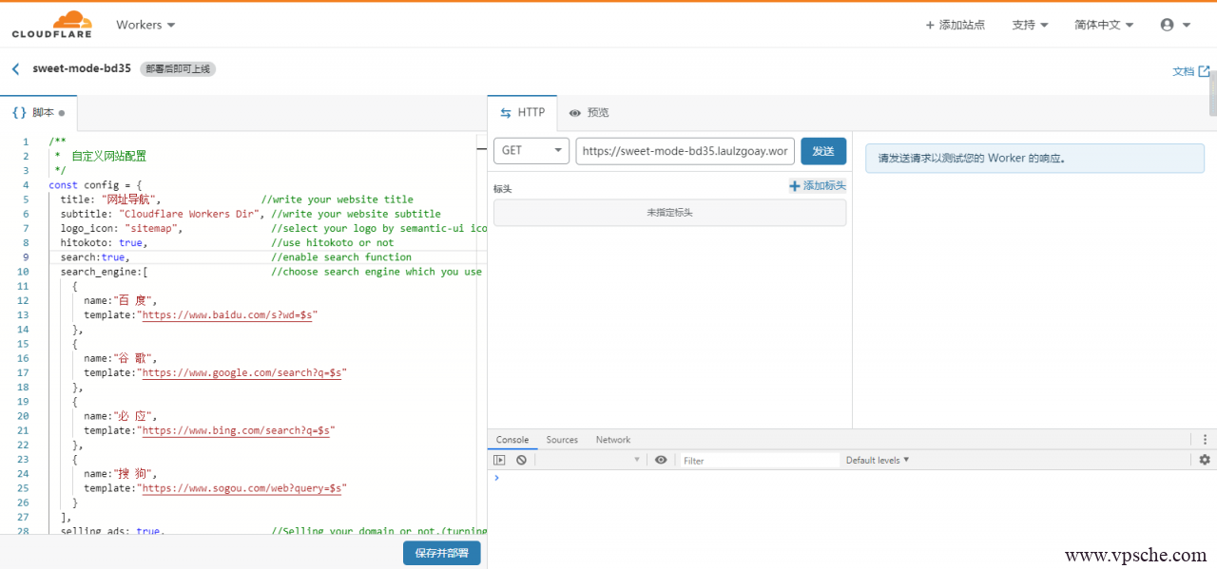Click name "谷 歌" in the code
Screen dimensions: 1217x569
click(120, 358)
